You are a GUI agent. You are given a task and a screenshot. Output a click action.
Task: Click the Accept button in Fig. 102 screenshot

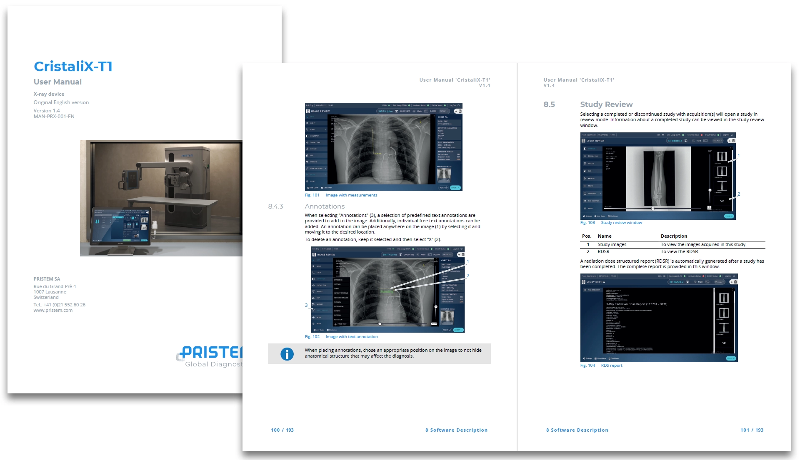pyautogui.click(x=458, y=330)
